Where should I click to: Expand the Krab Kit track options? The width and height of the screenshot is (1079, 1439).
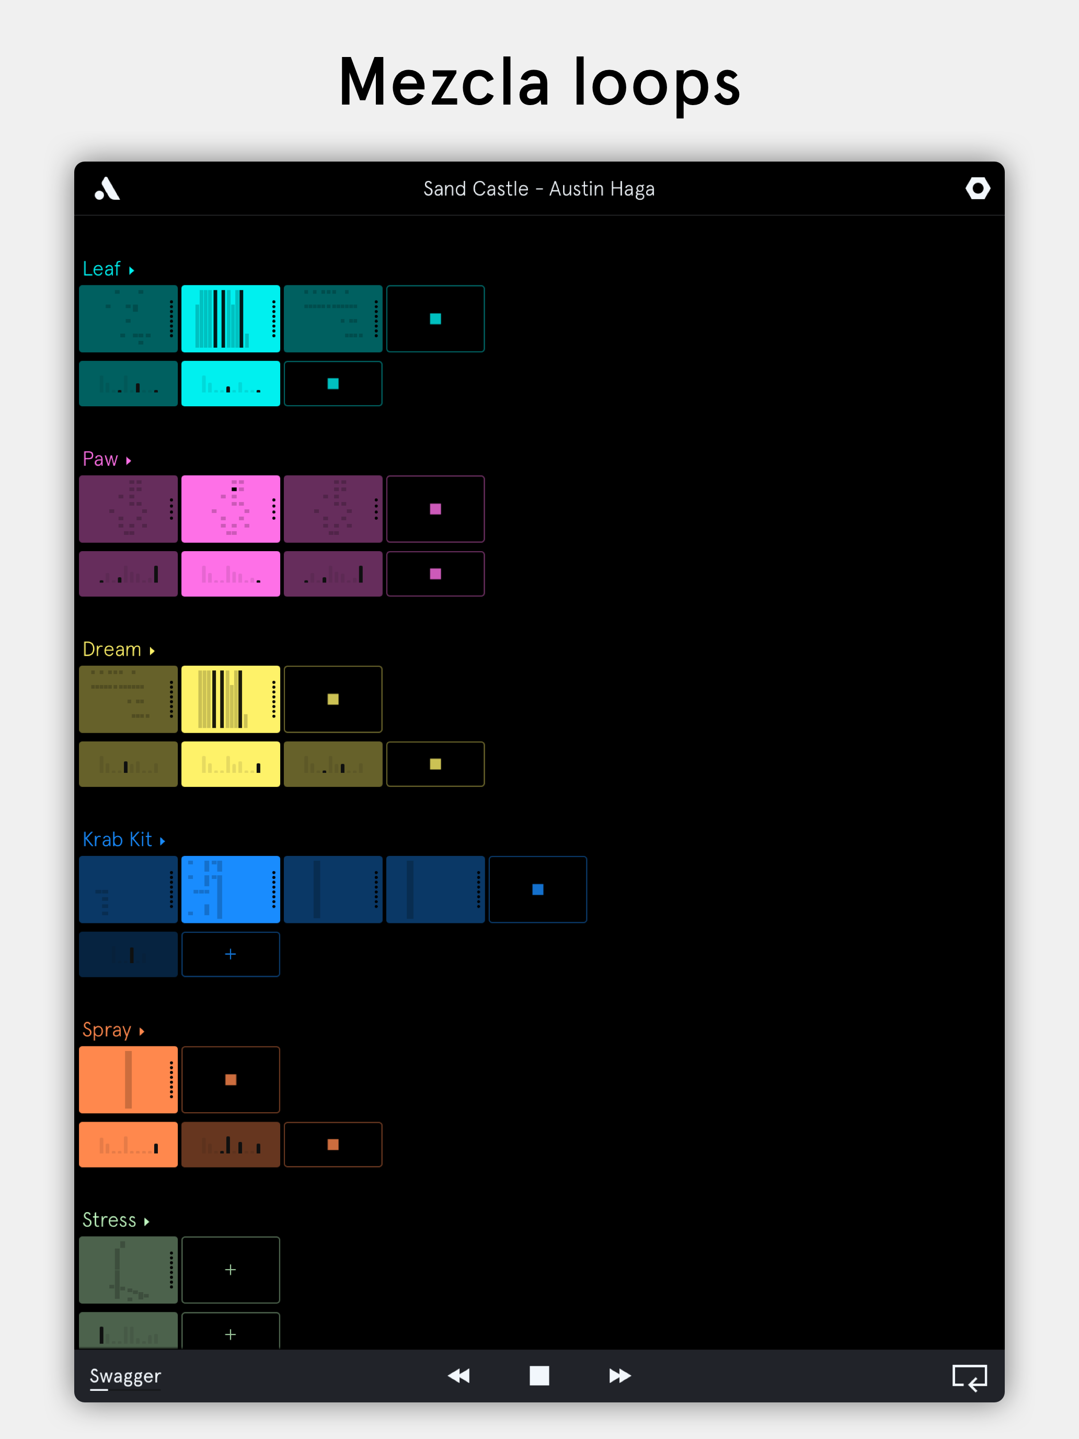click(162, 839)
